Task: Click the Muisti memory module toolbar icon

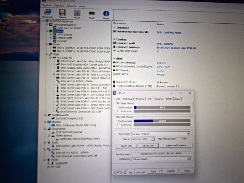Action: tap(92, 13)
